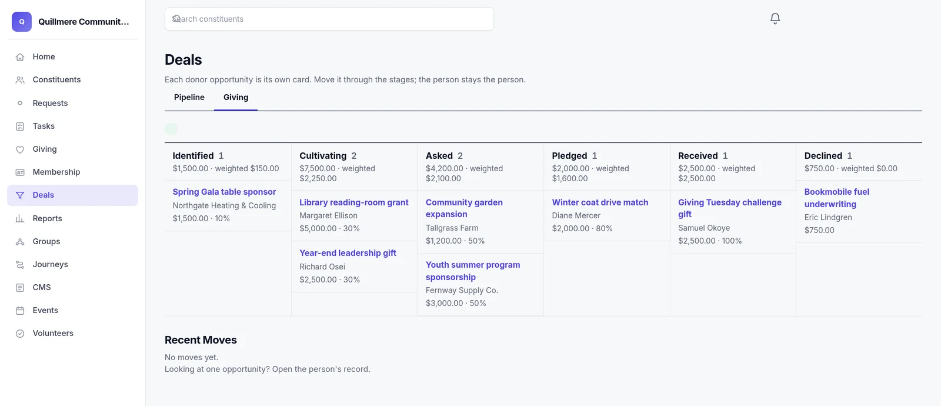Click the Pledged column heading
941x406 pixels.
pos(569,156)
